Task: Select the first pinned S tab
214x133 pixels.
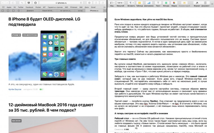Action: pyautogui.click(x=3, y=11)
